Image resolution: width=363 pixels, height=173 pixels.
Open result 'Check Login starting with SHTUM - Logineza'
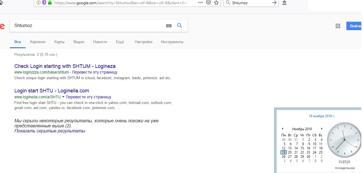[65, 66]
